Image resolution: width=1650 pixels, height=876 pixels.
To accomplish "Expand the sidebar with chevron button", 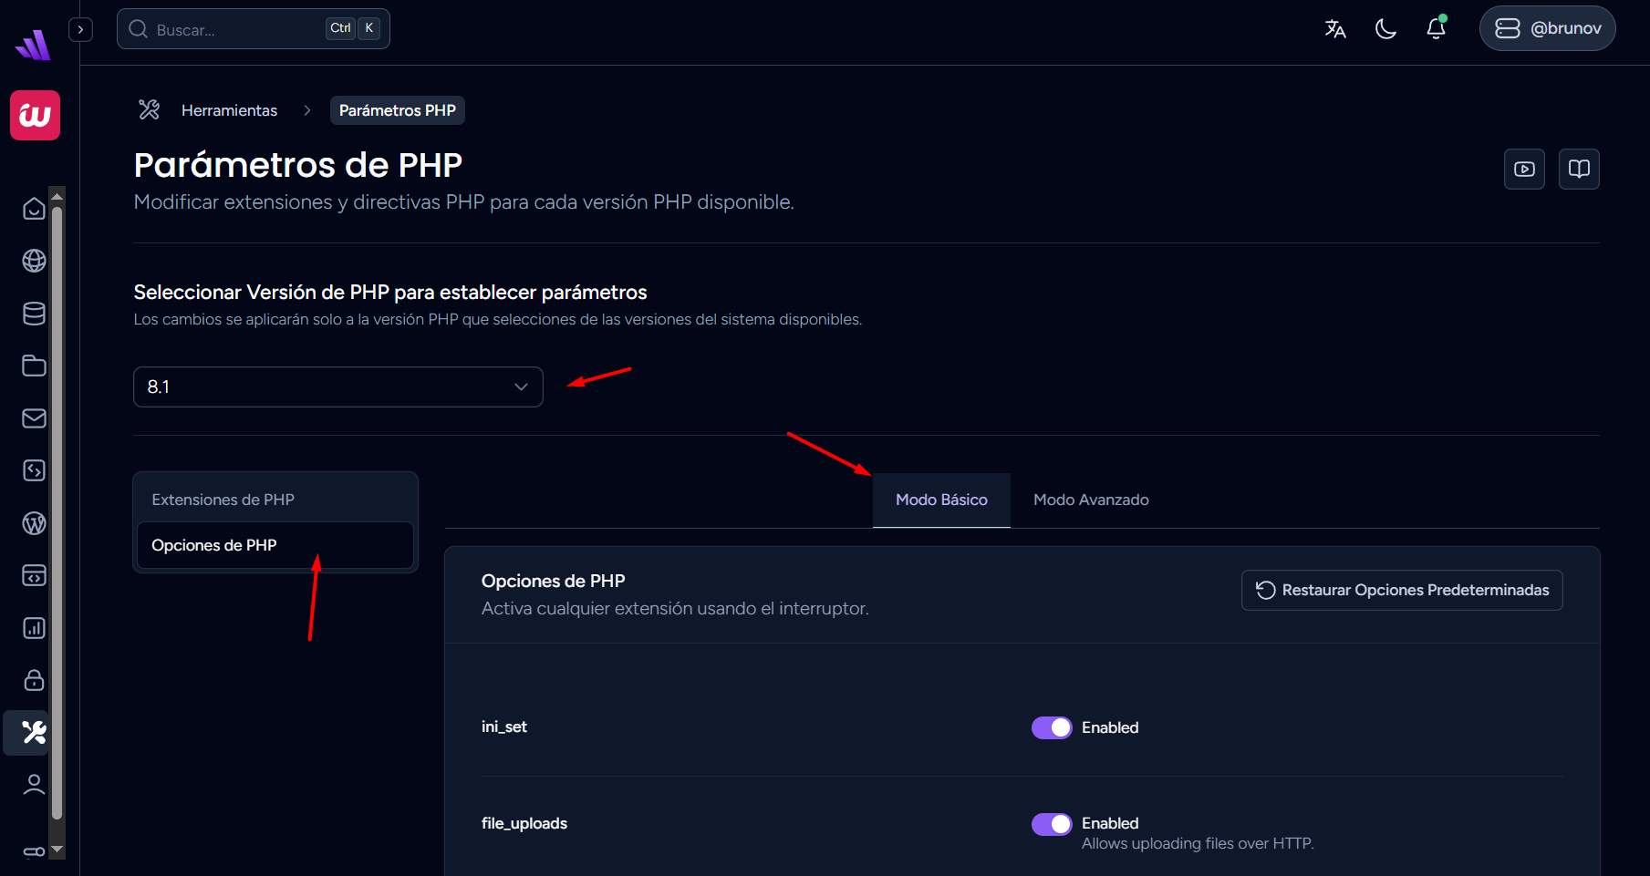I will click(x=81, y=29).
